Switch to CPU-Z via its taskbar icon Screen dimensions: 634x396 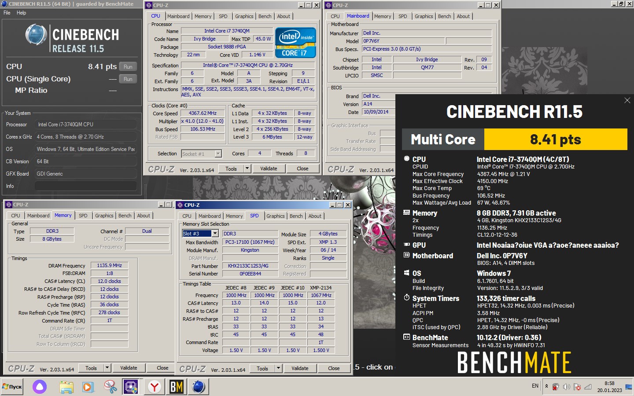[131, 387]
